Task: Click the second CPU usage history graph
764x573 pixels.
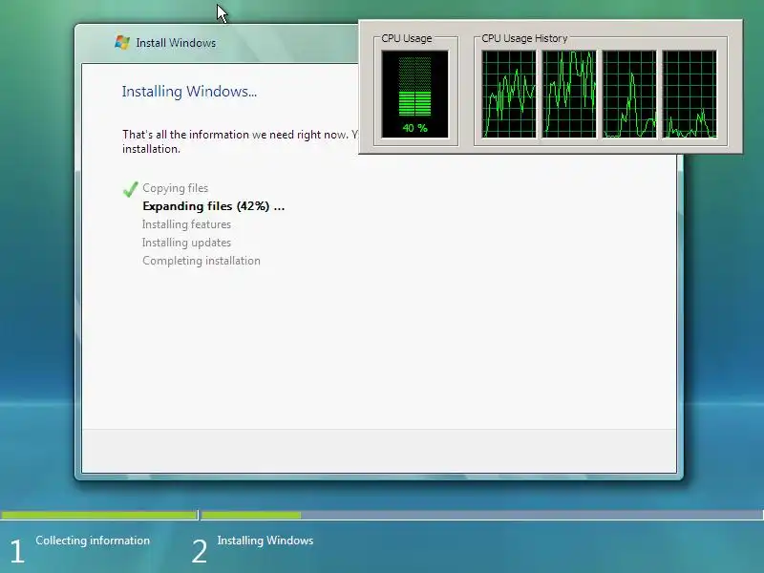Action: click(569, 94)
